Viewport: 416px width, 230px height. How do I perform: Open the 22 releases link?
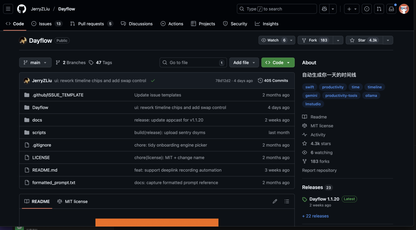[315, 216]
